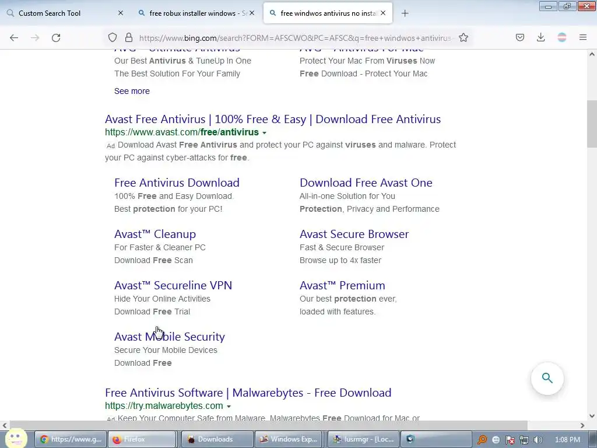Image resolution: width=597 pixels, height=448 pixels.
Task: Open Avast Cleanup link
Action: pyautogui.click(x=155, y=235)
